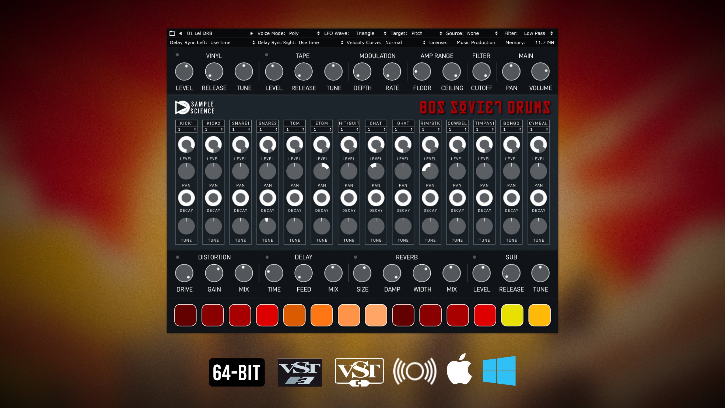Click the Windows logo icon
Screen dimensions: 725x408
(499, 371)
